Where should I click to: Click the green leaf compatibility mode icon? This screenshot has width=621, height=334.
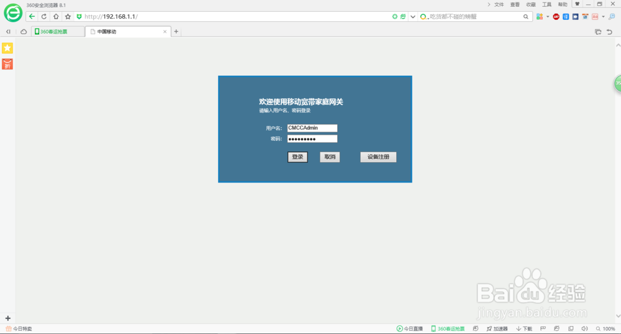(x=403, y=17)
